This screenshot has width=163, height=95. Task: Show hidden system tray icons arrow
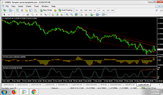pyautogui.click(x=148, y=92)
